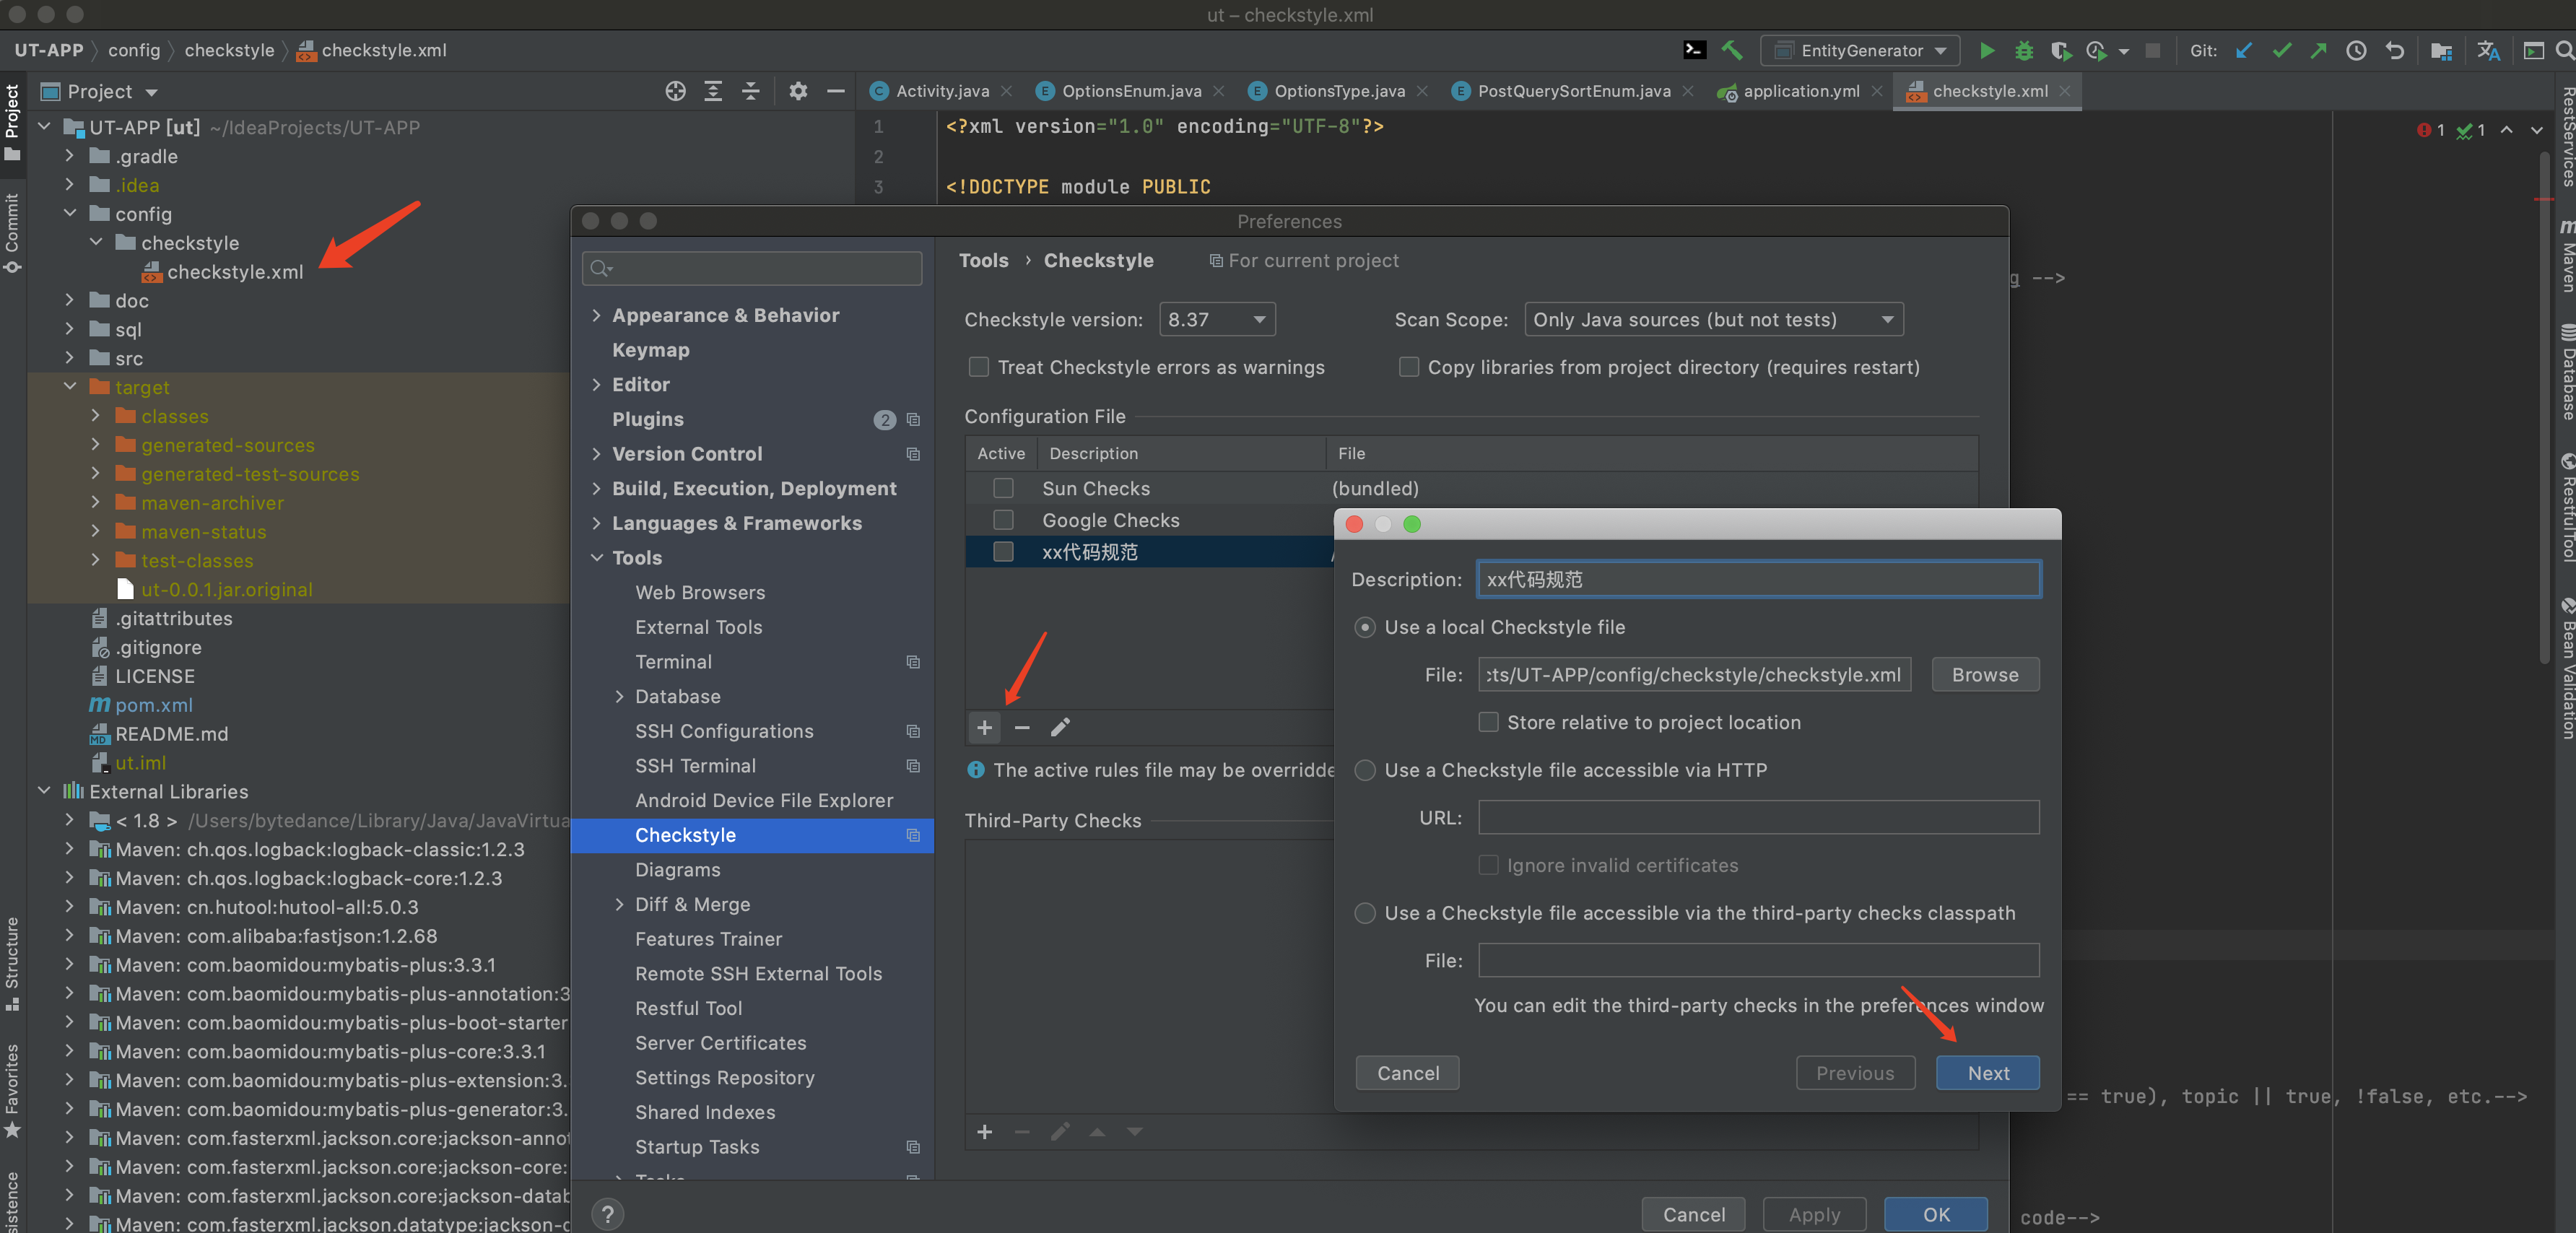
Task: Open Keymap settings page
Action: pyautogui.click(x=651, y=350)
